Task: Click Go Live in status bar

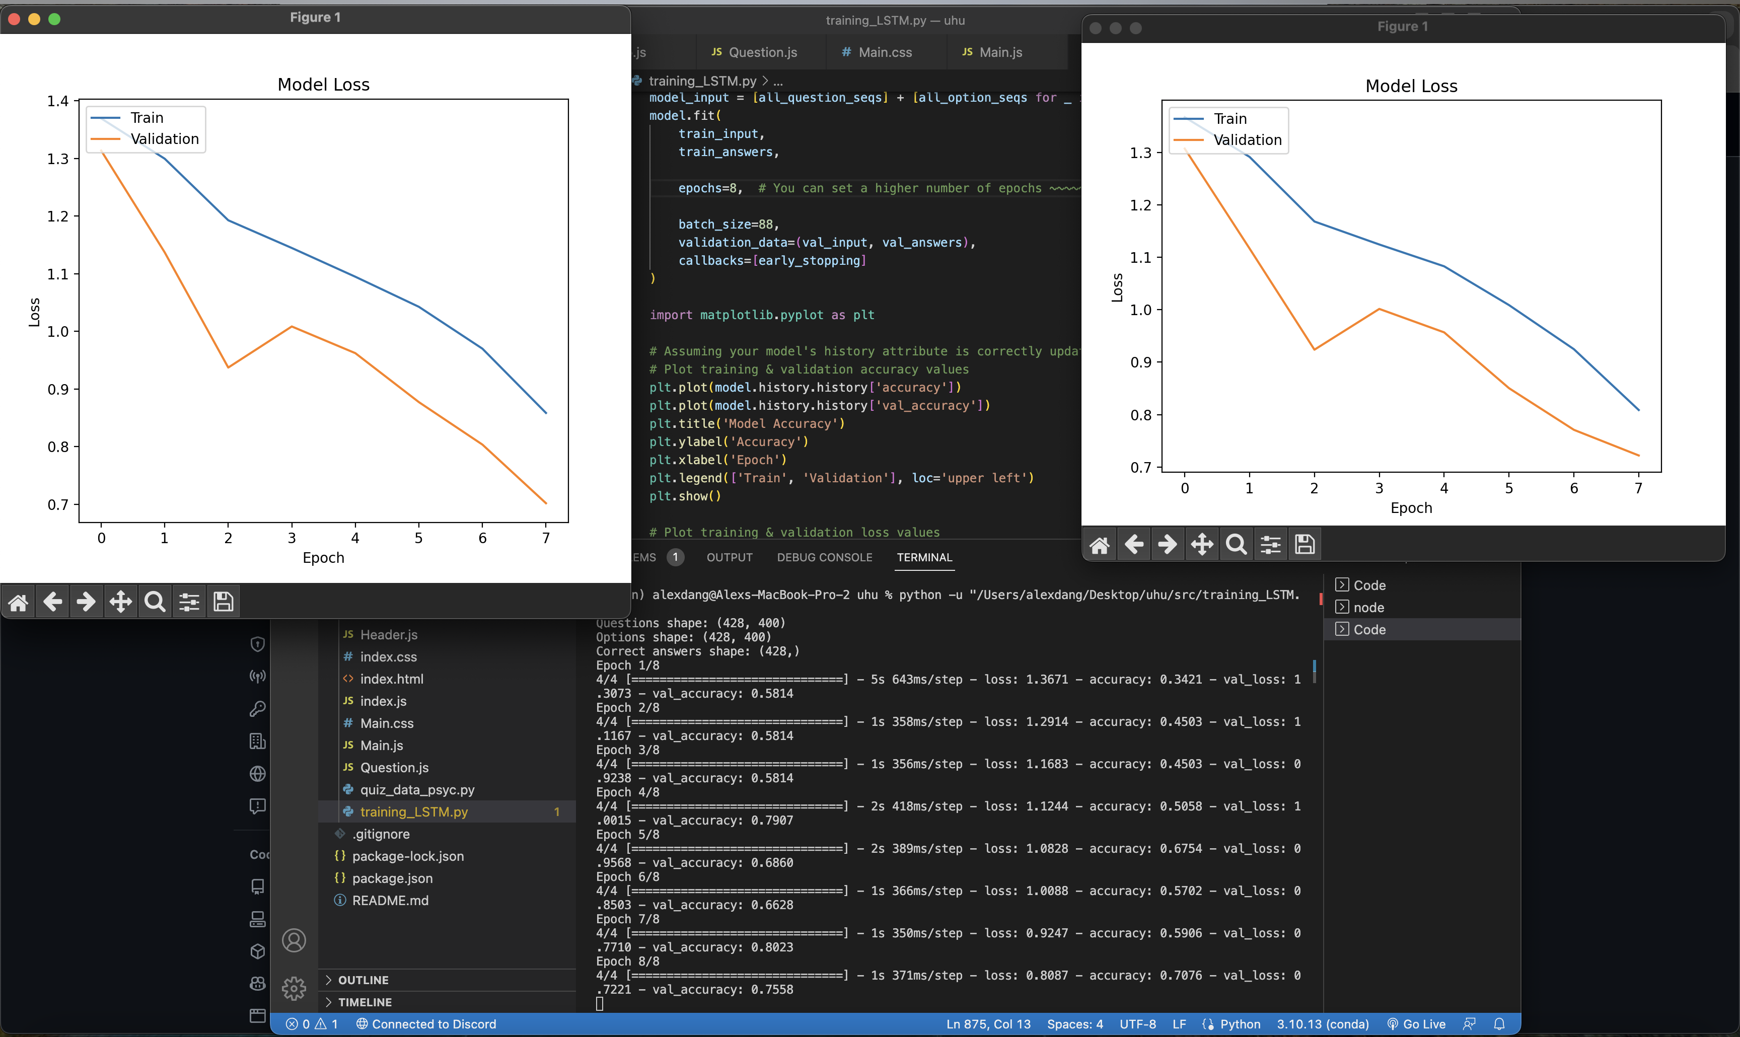Action: 1416,1024
